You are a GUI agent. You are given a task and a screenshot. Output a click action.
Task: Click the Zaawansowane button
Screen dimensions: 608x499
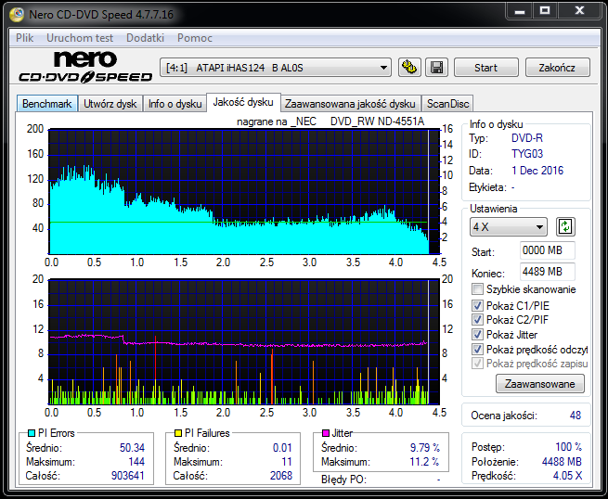[539, 384]
